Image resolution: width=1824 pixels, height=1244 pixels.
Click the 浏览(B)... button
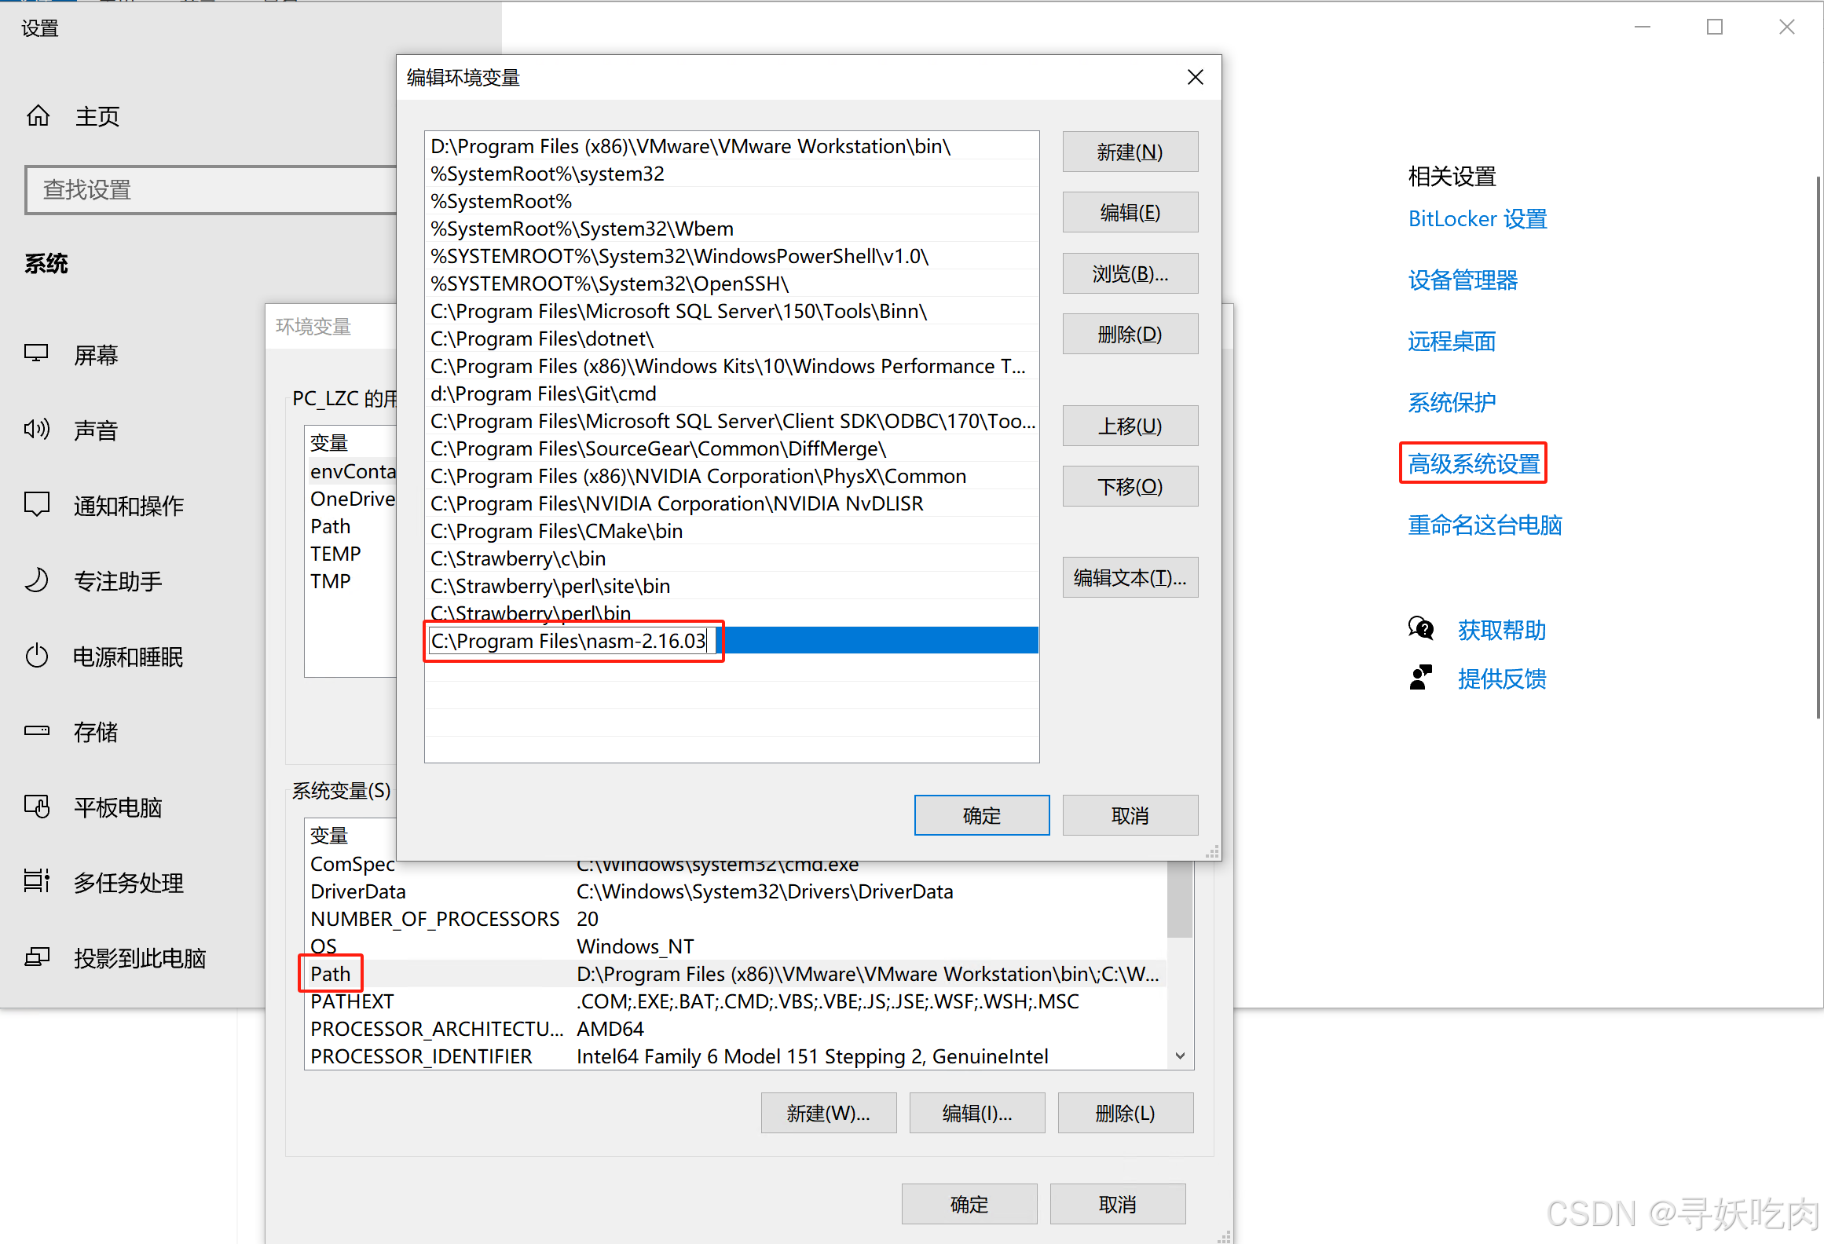click(x=1130, y=273)
